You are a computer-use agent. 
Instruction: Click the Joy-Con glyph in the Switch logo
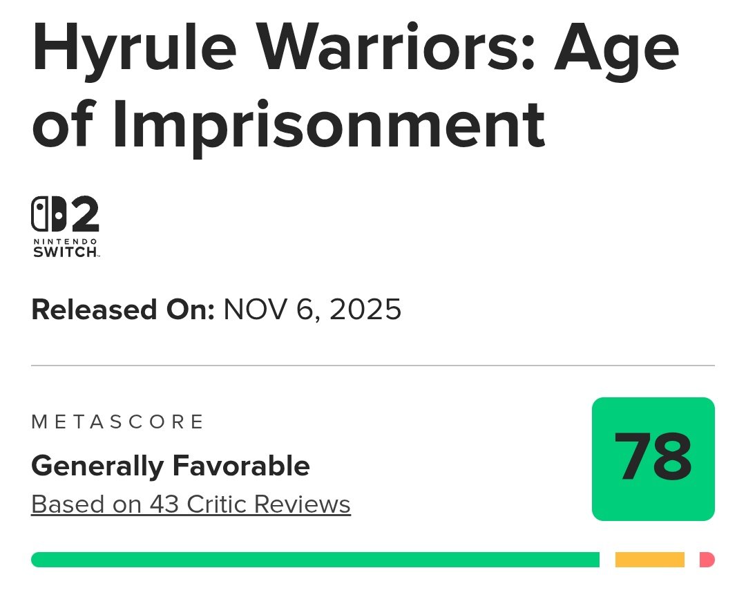(48, 214)
